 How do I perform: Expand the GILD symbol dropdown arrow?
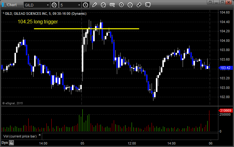coord(48,5)
